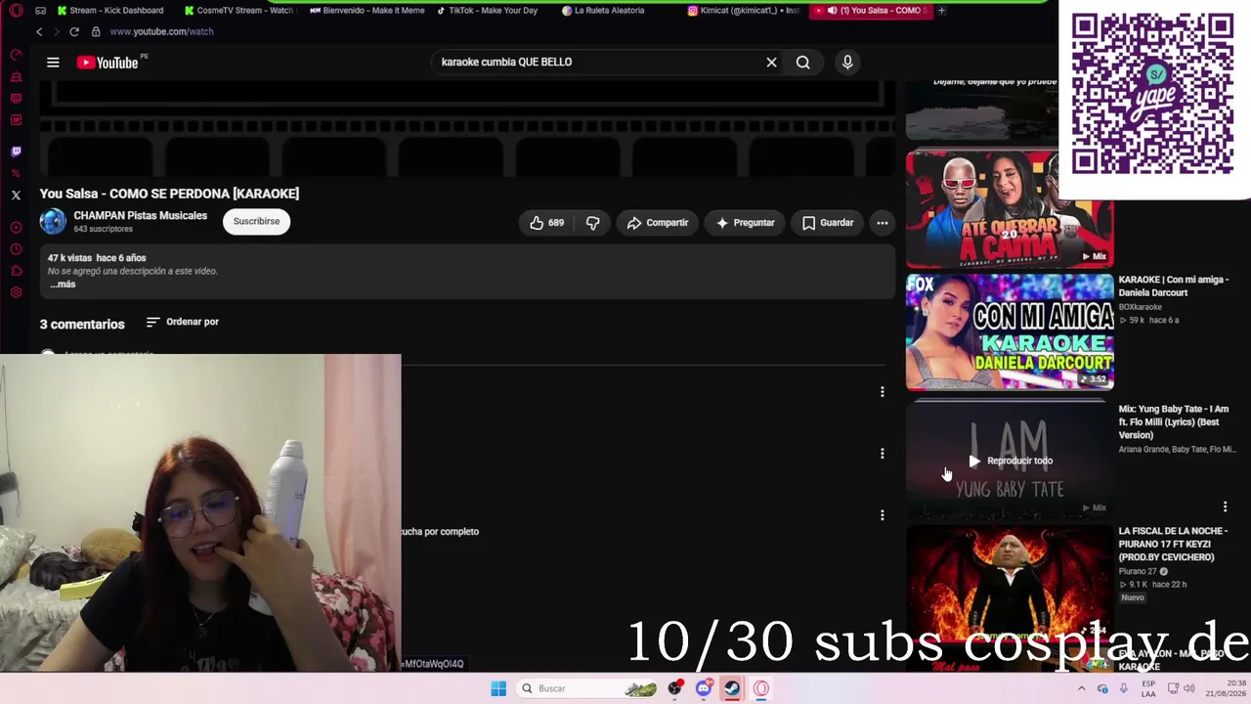Open options for the Yung Baby Tate mix
The height and width of the screenshot is (704, 1251).
(1225, 506)
